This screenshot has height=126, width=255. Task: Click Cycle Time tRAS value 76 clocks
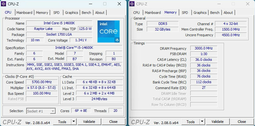coord(204,76)
